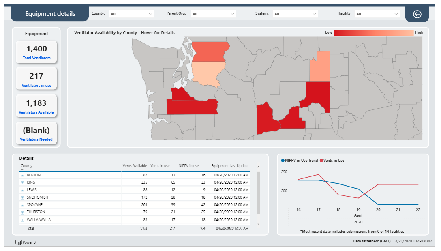Click the Equipment details page title
Viewport: 441px width, 251px height.
click(x=50, y=13)
